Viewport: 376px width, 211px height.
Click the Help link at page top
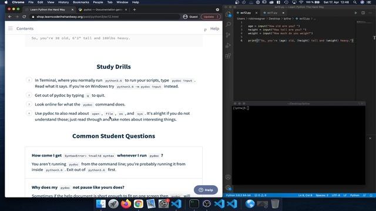point(214,29)
